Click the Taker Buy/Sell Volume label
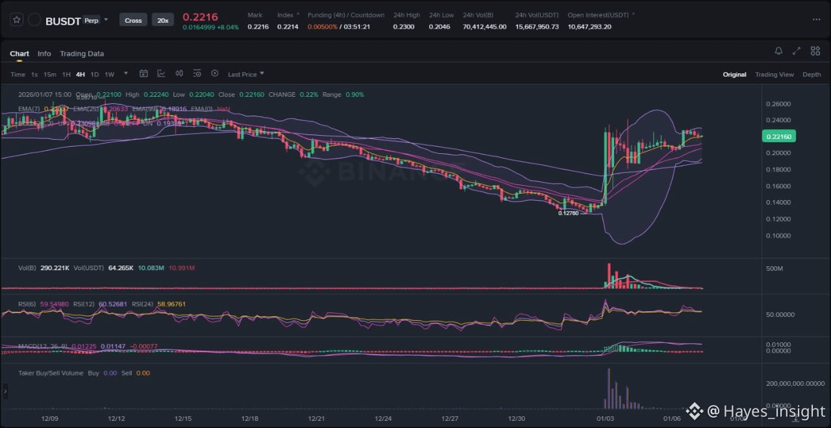 pos(51,373)
